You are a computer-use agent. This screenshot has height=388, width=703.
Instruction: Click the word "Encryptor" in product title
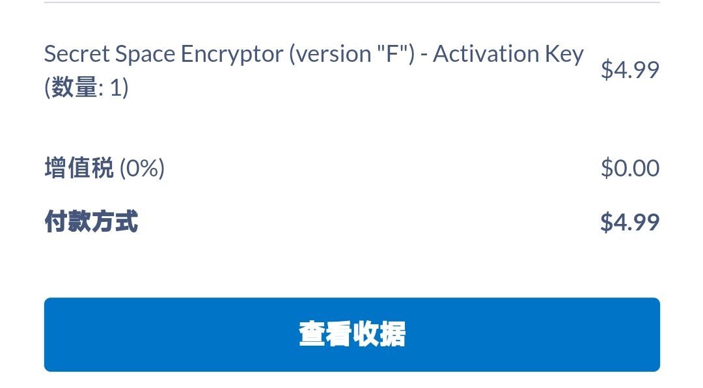tap(231, 54)
